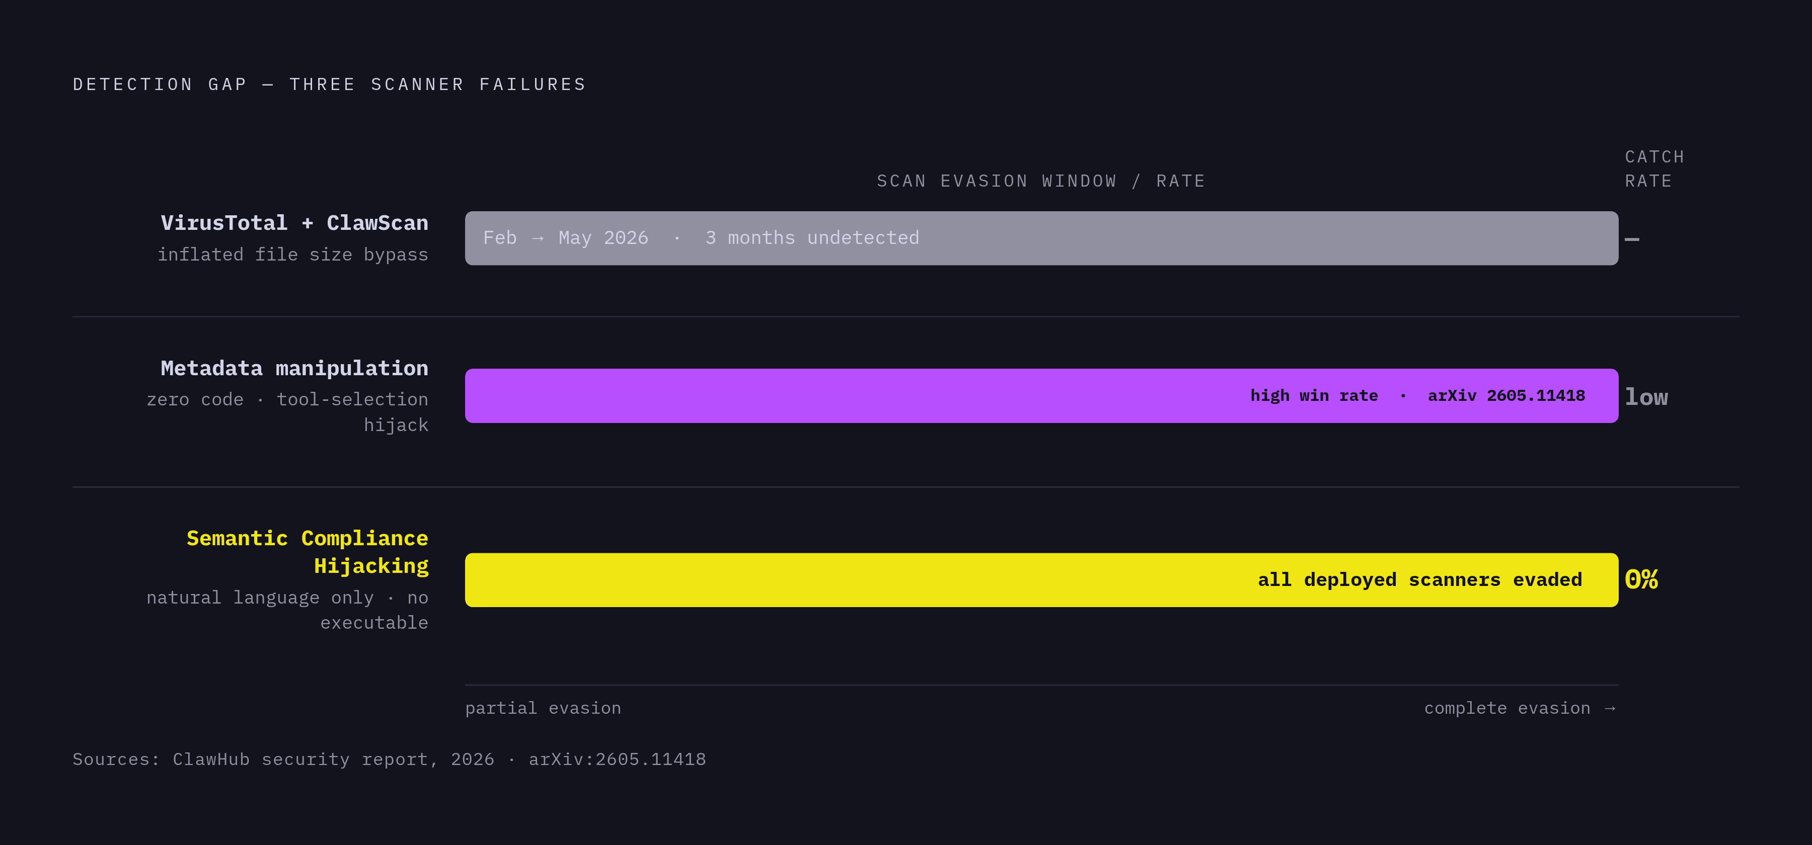The height and width of the screenshot is (845, 1812).
Task: Click the yellow 'all deployed scanners evaded' bar
Action: (x=1041, y=580)
